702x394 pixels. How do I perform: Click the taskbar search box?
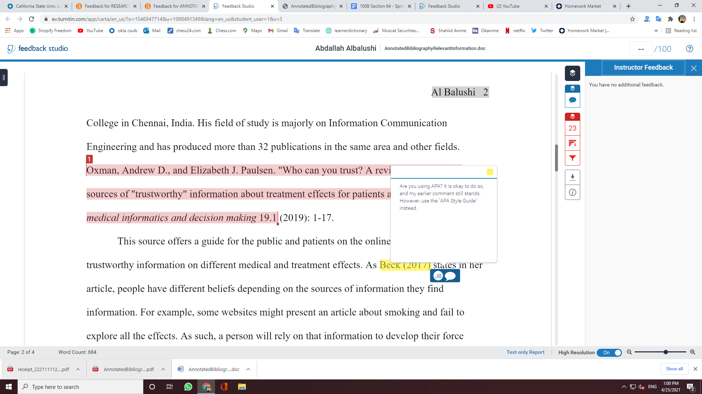coord(80,387)
